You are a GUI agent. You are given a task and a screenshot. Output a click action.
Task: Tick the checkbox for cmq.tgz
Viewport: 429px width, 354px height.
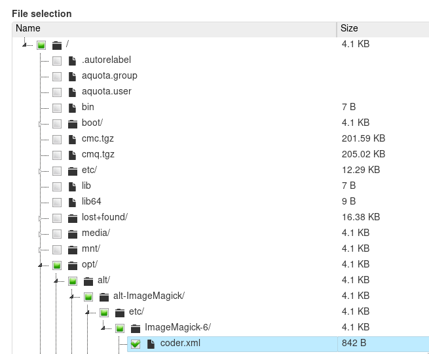57,155
